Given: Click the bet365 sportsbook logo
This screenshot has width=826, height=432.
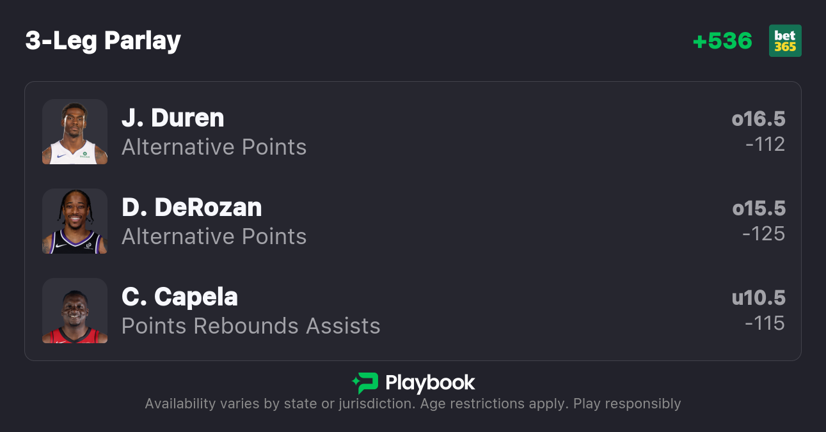Looking at the screenshot, I should click(x=785, y=41).
